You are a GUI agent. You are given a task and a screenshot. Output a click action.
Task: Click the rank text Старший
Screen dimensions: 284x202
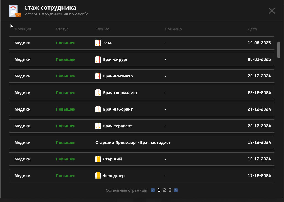(x=112, y=159)
